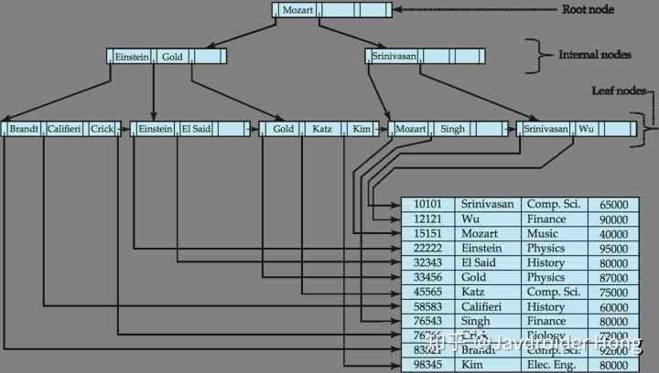Select ID '58583' in the table

pyautogui.click(x=427, y=306)
